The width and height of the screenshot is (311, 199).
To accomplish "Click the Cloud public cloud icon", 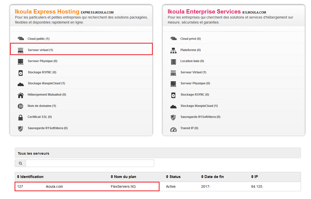I will click(x=21, y=39).
